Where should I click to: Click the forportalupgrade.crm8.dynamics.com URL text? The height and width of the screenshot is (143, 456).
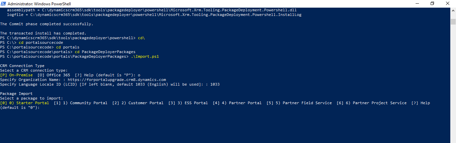pos(117,80)
